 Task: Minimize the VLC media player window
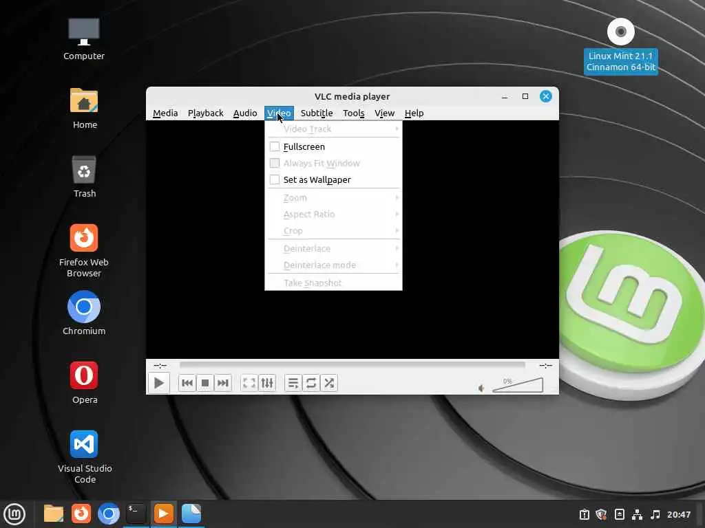point(505,96)
